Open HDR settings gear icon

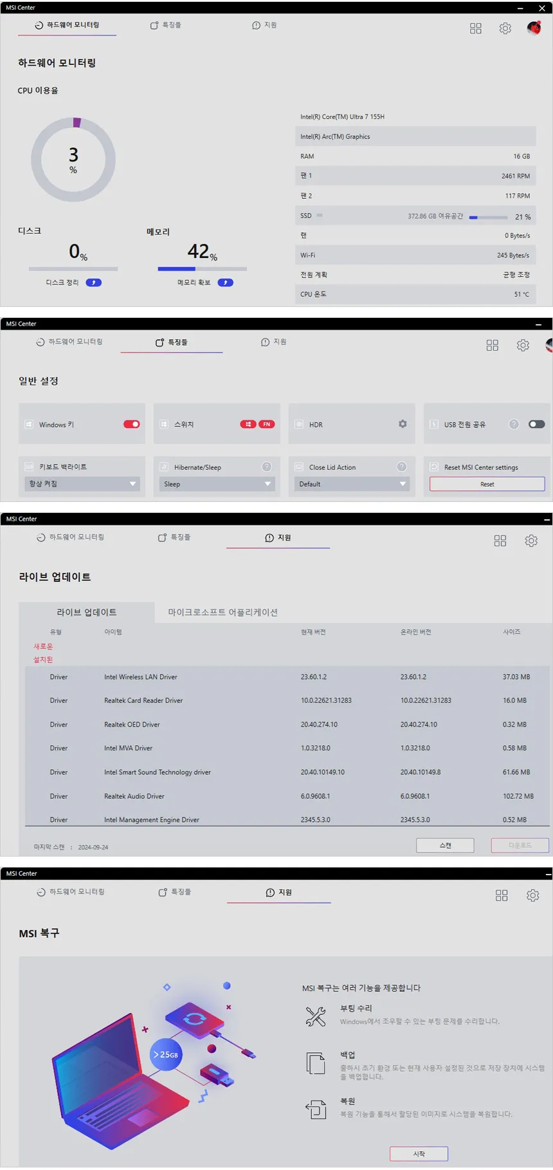tap(403, 424)
